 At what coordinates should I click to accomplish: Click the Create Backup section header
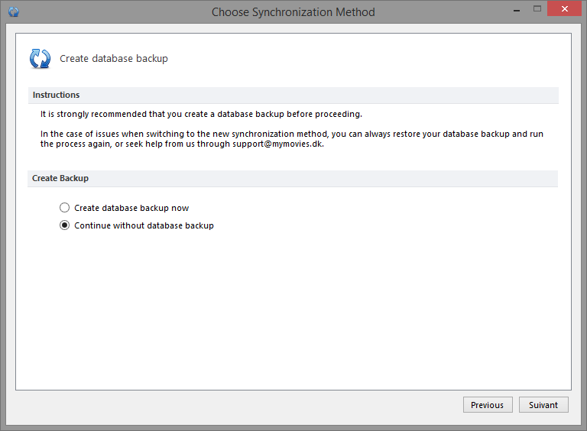tap(293, 179)
